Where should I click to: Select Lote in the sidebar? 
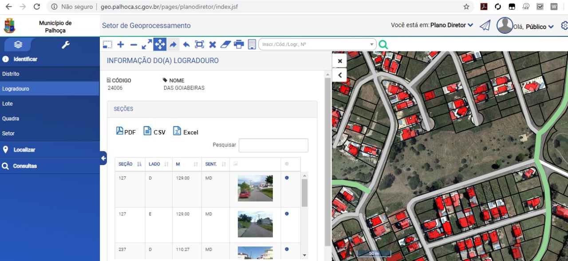[50, 104]
